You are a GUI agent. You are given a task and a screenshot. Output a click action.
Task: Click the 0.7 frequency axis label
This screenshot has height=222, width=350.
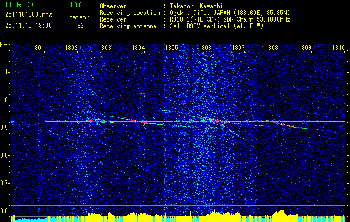pyautogui.click(x=4, y=184)
